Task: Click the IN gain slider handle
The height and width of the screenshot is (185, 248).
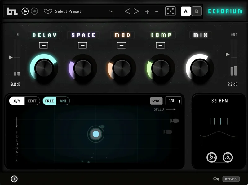Action: [x=11, y=57]
